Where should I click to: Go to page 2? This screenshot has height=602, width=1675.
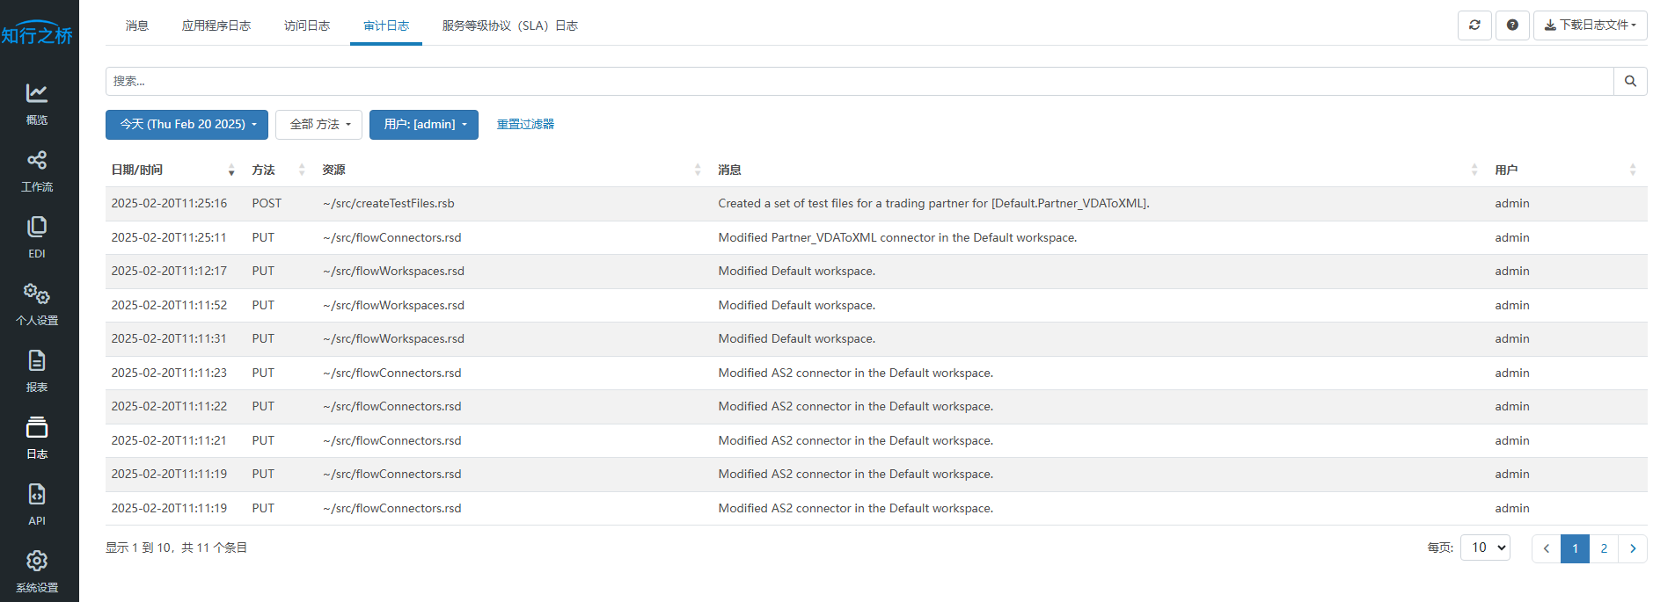(1604, 548)
